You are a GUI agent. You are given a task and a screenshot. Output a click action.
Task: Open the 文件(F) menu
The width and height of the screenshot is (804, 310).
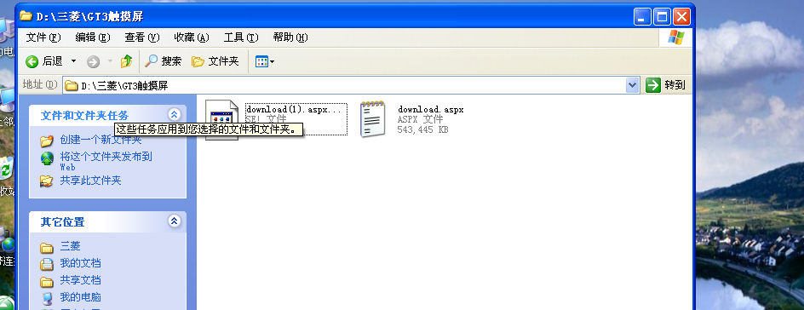43,37
